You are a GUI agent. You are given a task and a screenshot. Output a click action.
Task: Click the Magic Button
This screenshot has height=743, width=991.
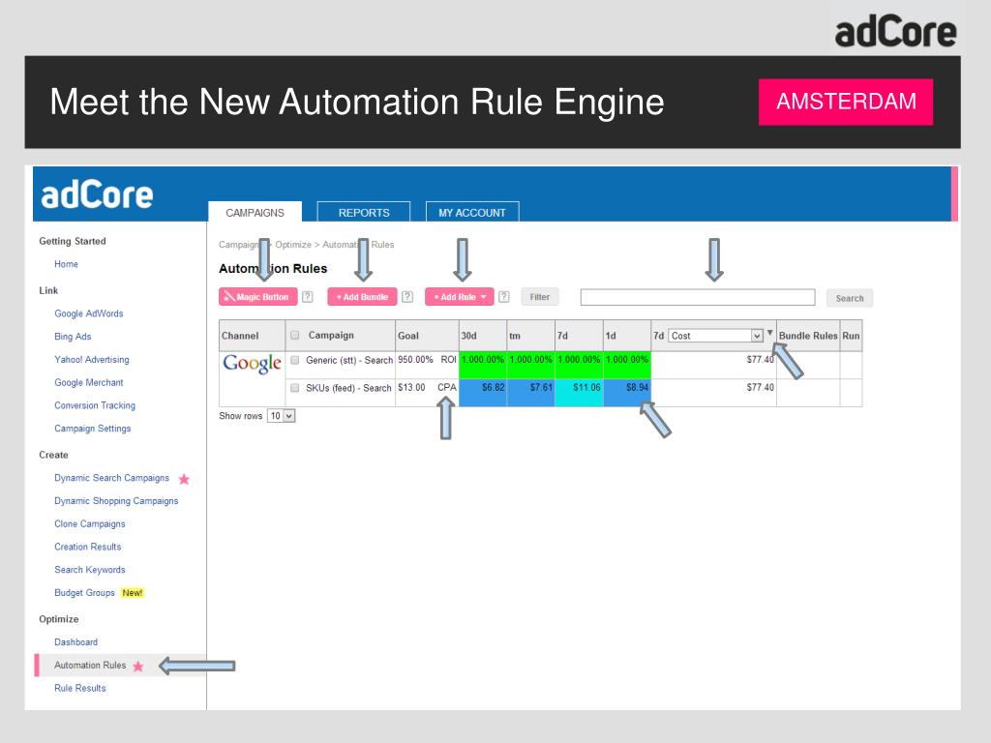click(x=257, y=297)
